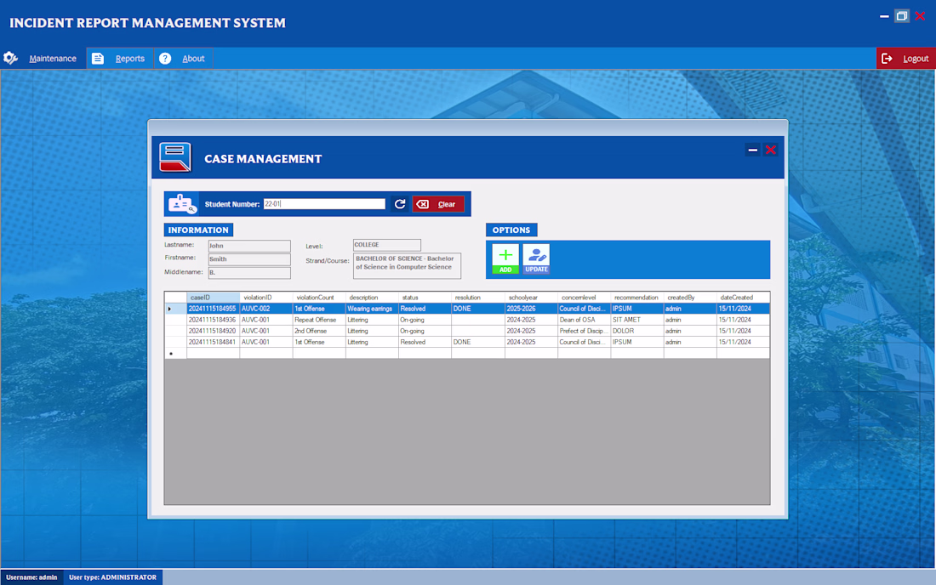The width and height of the screenshot is (936, 585).
Task: Click the Dean of OSA cell
Action: click(584, 320)
